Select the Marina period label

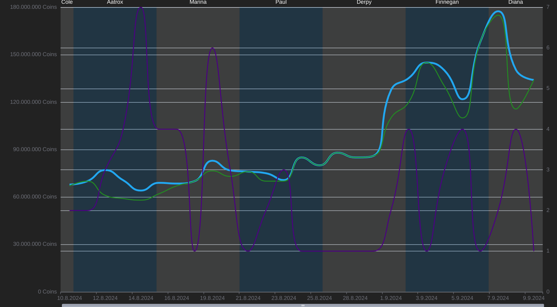[198, 2]
